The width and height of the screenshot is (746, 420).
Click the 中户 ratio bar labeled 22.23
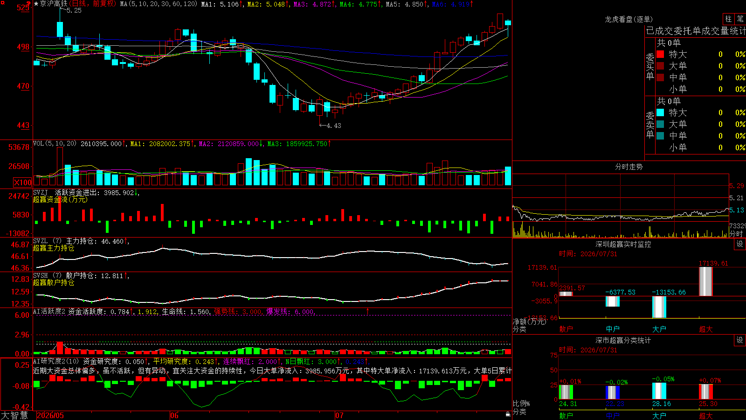pos(613,392)
